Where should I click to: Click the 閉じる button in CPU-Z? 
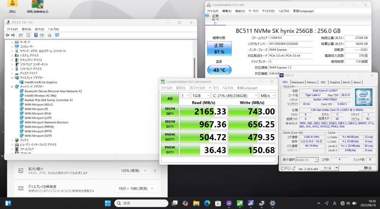(367, 168)
